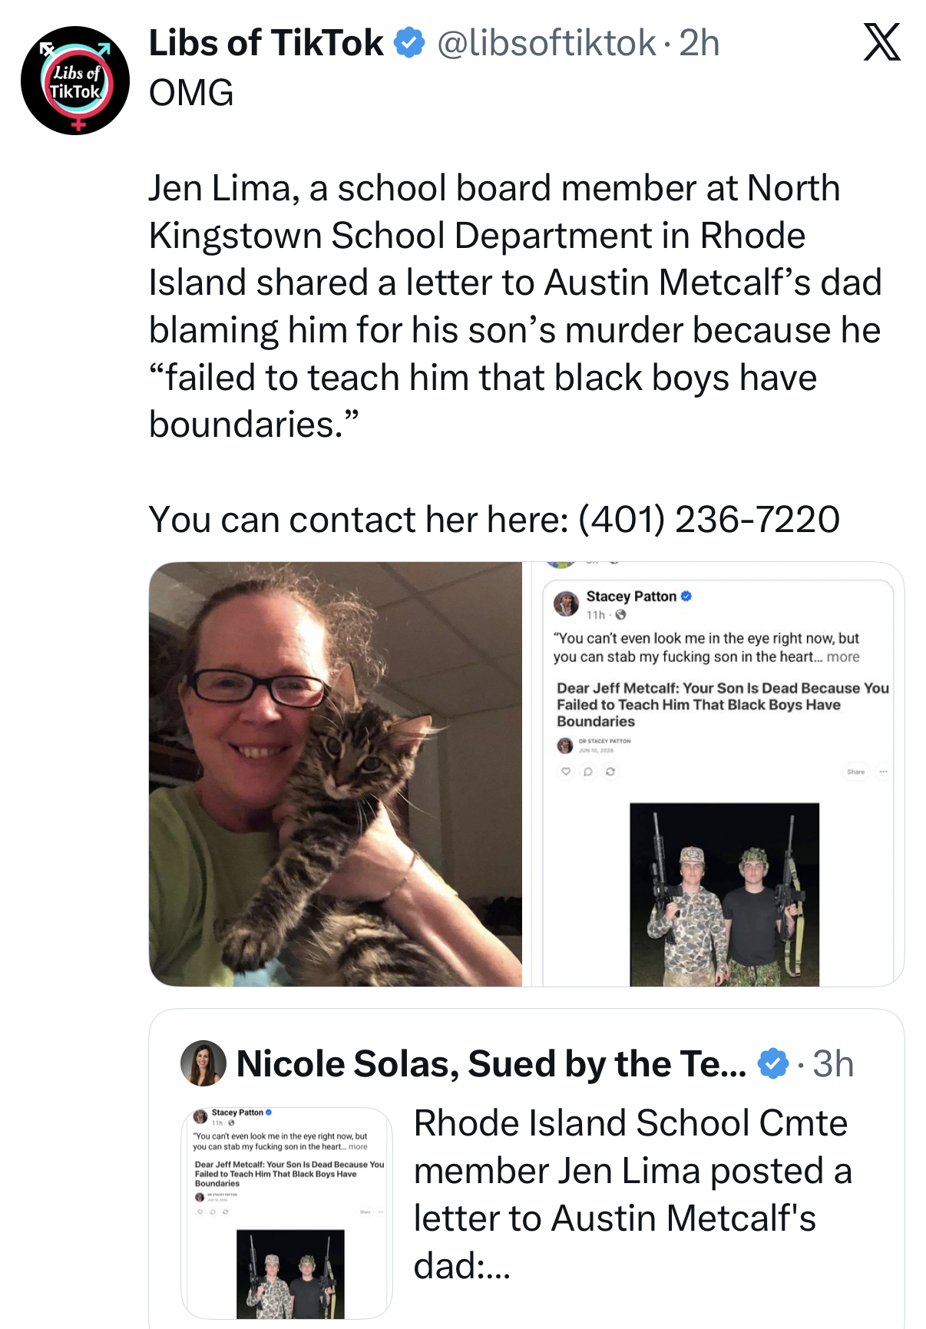926x1329 pixels.
Task: Open Nicole Solas profile avatar
Action: 203,1063
